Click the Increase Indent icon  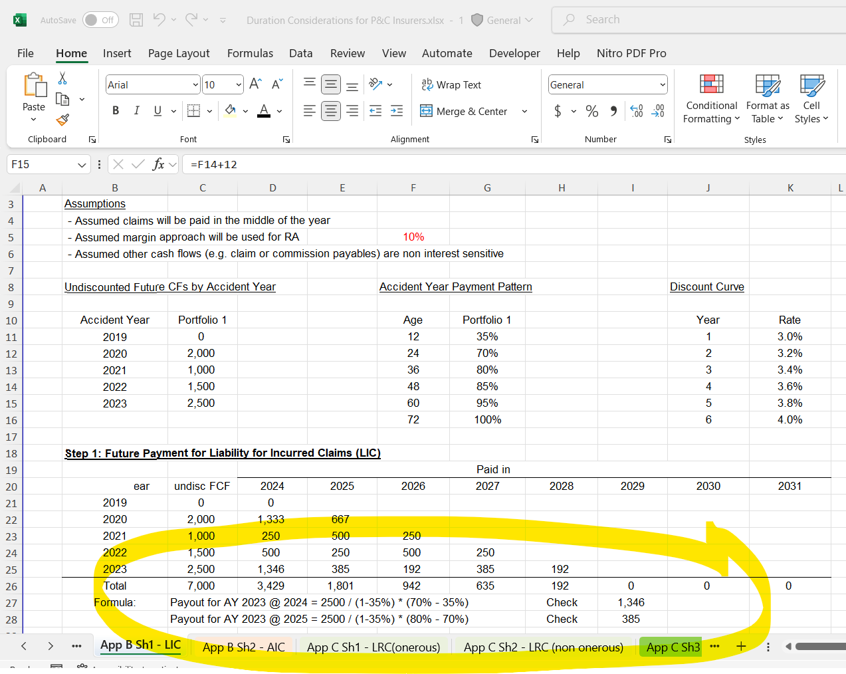click(397, 111)
